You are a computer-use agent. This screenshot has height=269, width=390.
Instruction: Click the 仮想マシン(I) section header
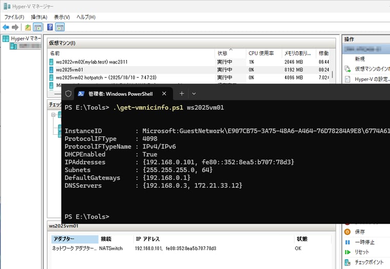click(191, 43)
